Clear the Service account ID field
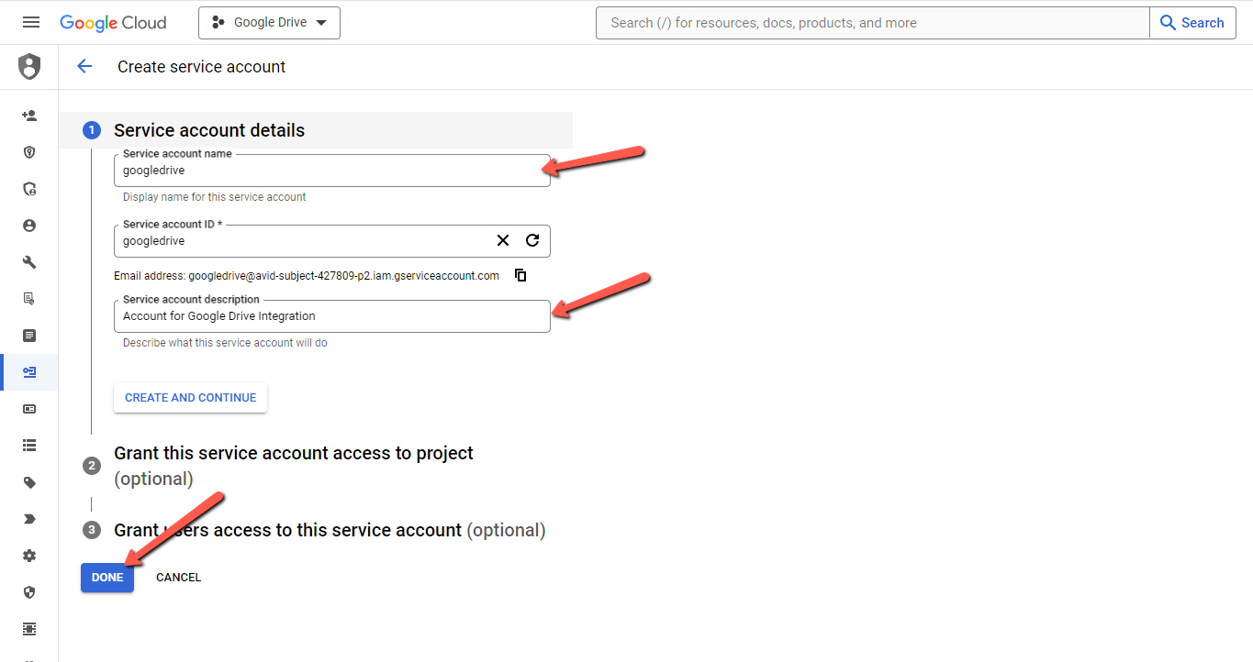This screenshot has width=1253, height=662. [503, 240]
